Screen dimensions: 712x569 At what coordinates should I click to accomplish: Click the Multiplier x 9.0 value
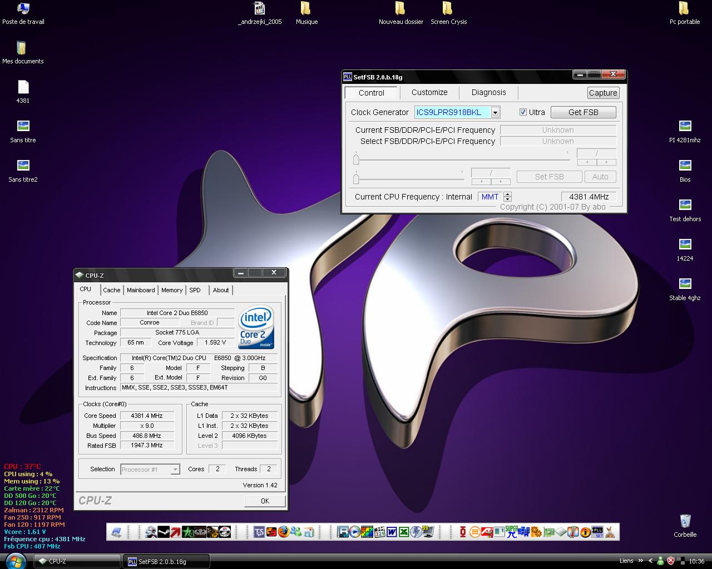[x=147, y=426]
